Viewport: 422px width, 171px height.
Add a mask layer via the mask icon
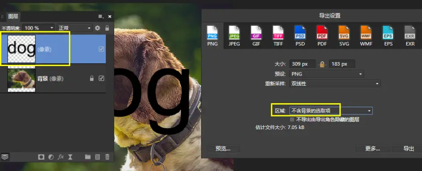coord(41,157)
